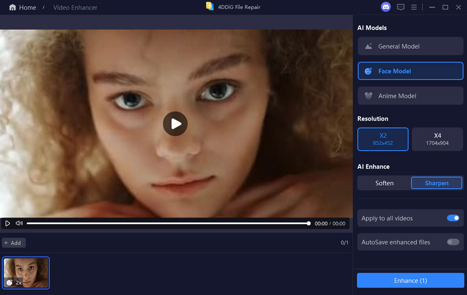The image size is (467, 295).
Task: Click the Enhance (1) button
Action: (x=410, y=281)
